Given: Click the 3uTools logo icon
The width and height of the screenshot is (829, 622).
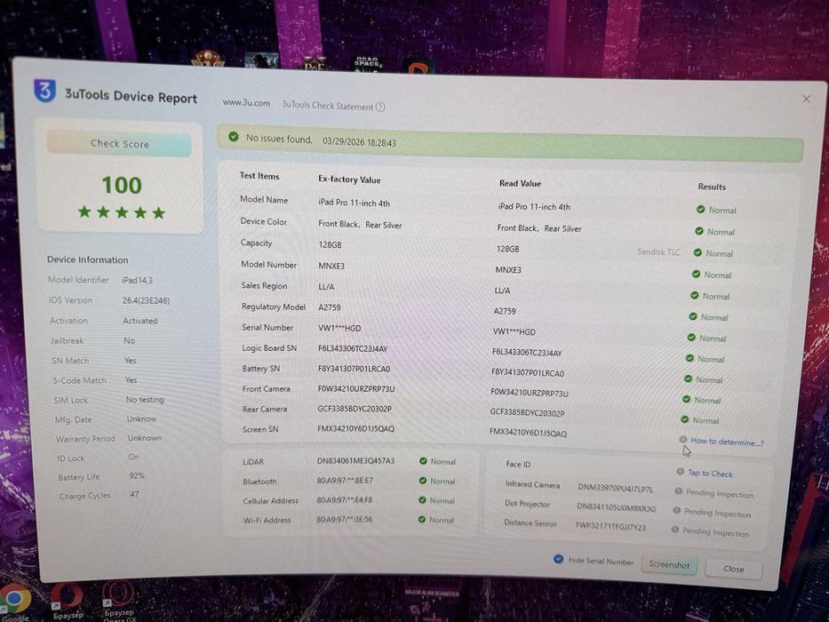Looking at the screenshot, I should (x=45, y=91).
